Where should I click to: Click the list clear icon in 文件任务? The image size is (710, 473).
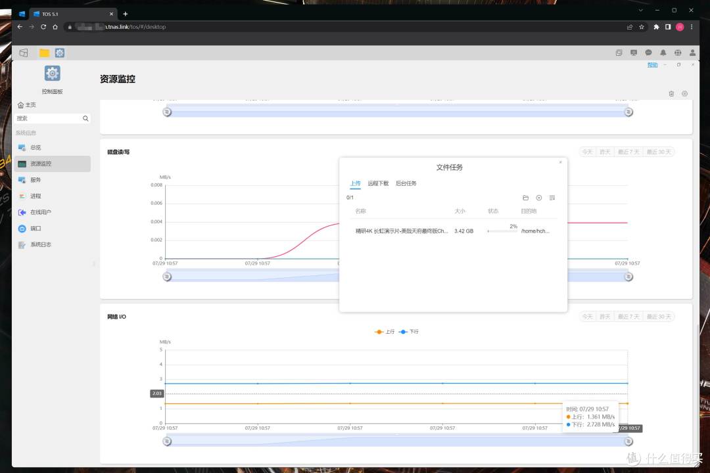point(552,198)
